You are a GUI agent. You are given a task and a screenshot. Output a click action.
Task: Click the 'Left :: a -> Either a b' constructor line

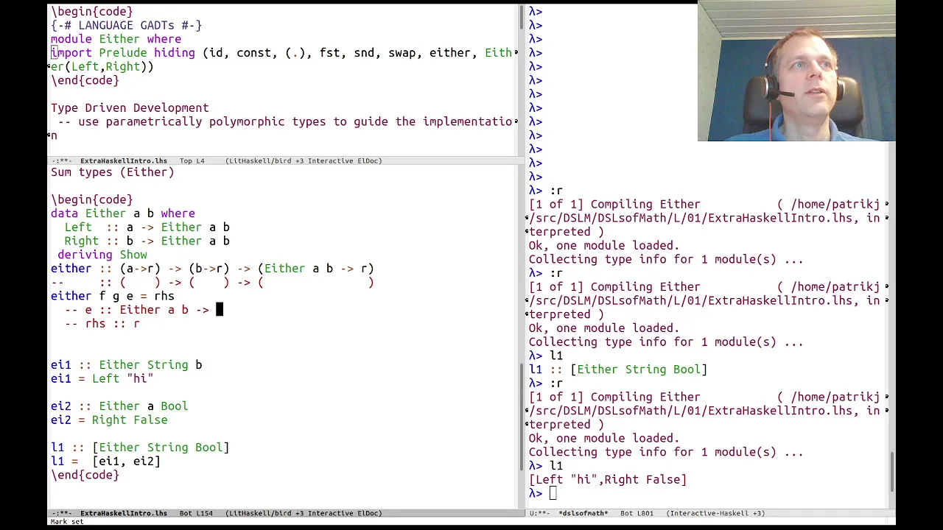[x=147, y=227]
